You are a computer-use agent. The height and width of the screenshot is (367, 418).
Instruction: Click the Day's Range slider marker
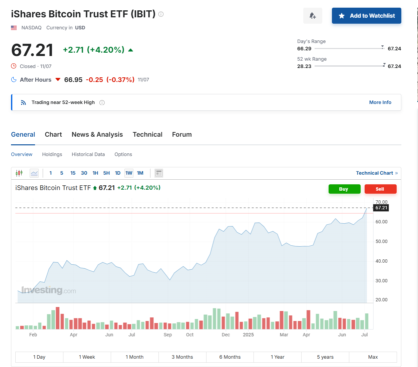[383, 47]
